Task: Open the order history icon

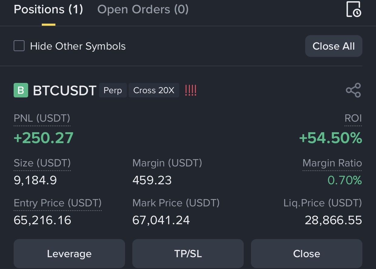Action: click(x=353, y=9)
